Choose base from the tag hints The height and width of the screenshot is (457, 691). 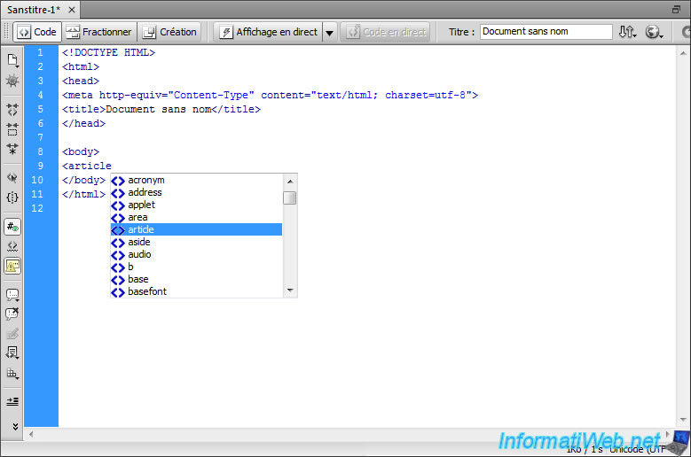click(196, 279)
